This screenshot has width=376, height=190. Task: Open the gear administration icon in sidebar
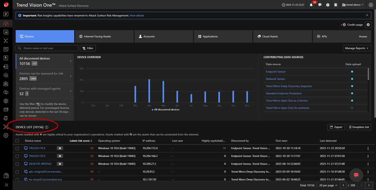pyautogui.click(x=6, y=135)
